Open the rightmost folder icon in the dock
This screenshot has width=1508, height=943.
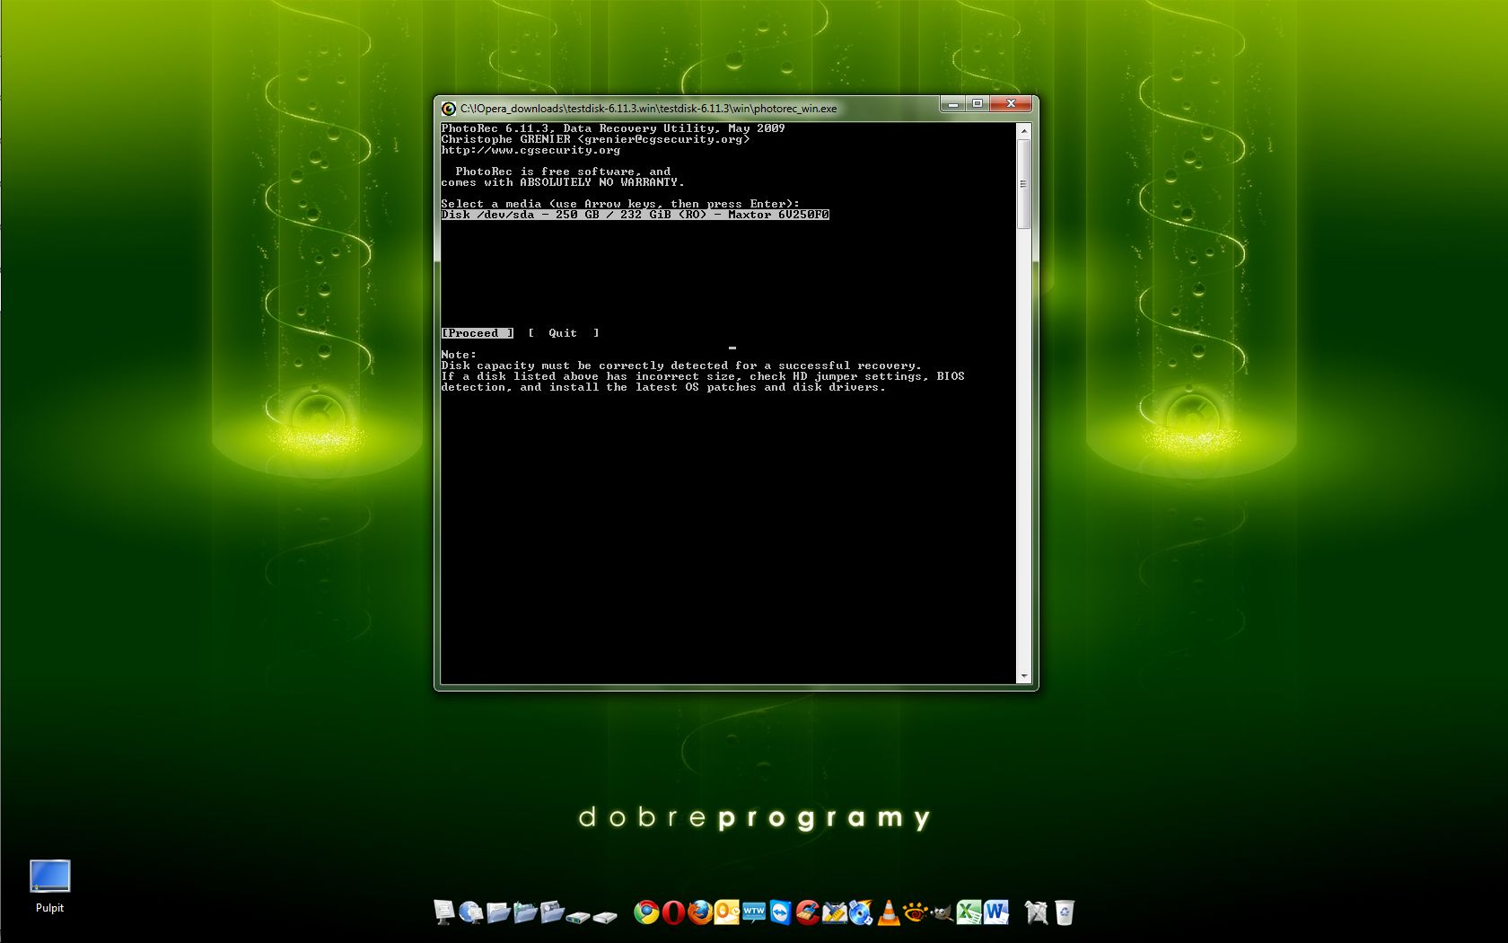coord(552,912)
